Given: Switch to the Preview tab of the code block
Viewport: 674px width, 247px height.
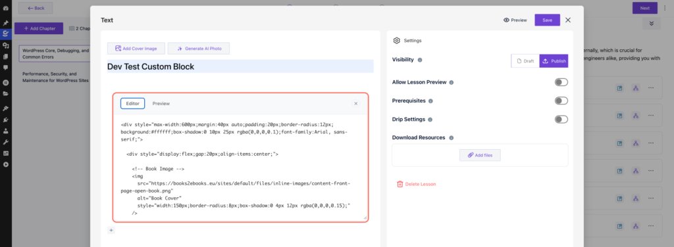Looking at the screenshot, I should 161,103.
